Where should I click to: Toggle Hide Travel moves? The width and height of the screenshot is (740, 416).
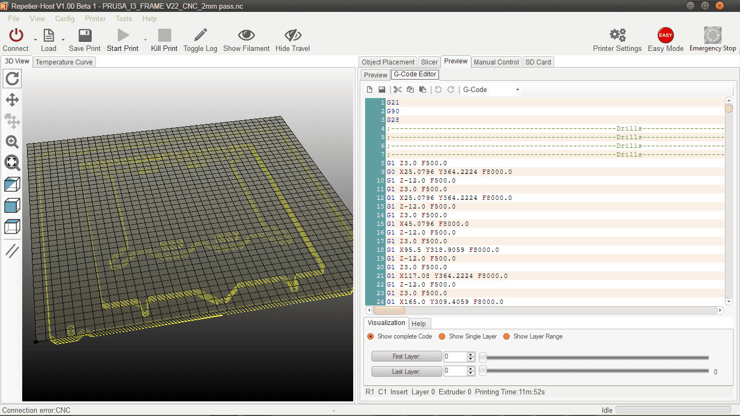(293, 39)
